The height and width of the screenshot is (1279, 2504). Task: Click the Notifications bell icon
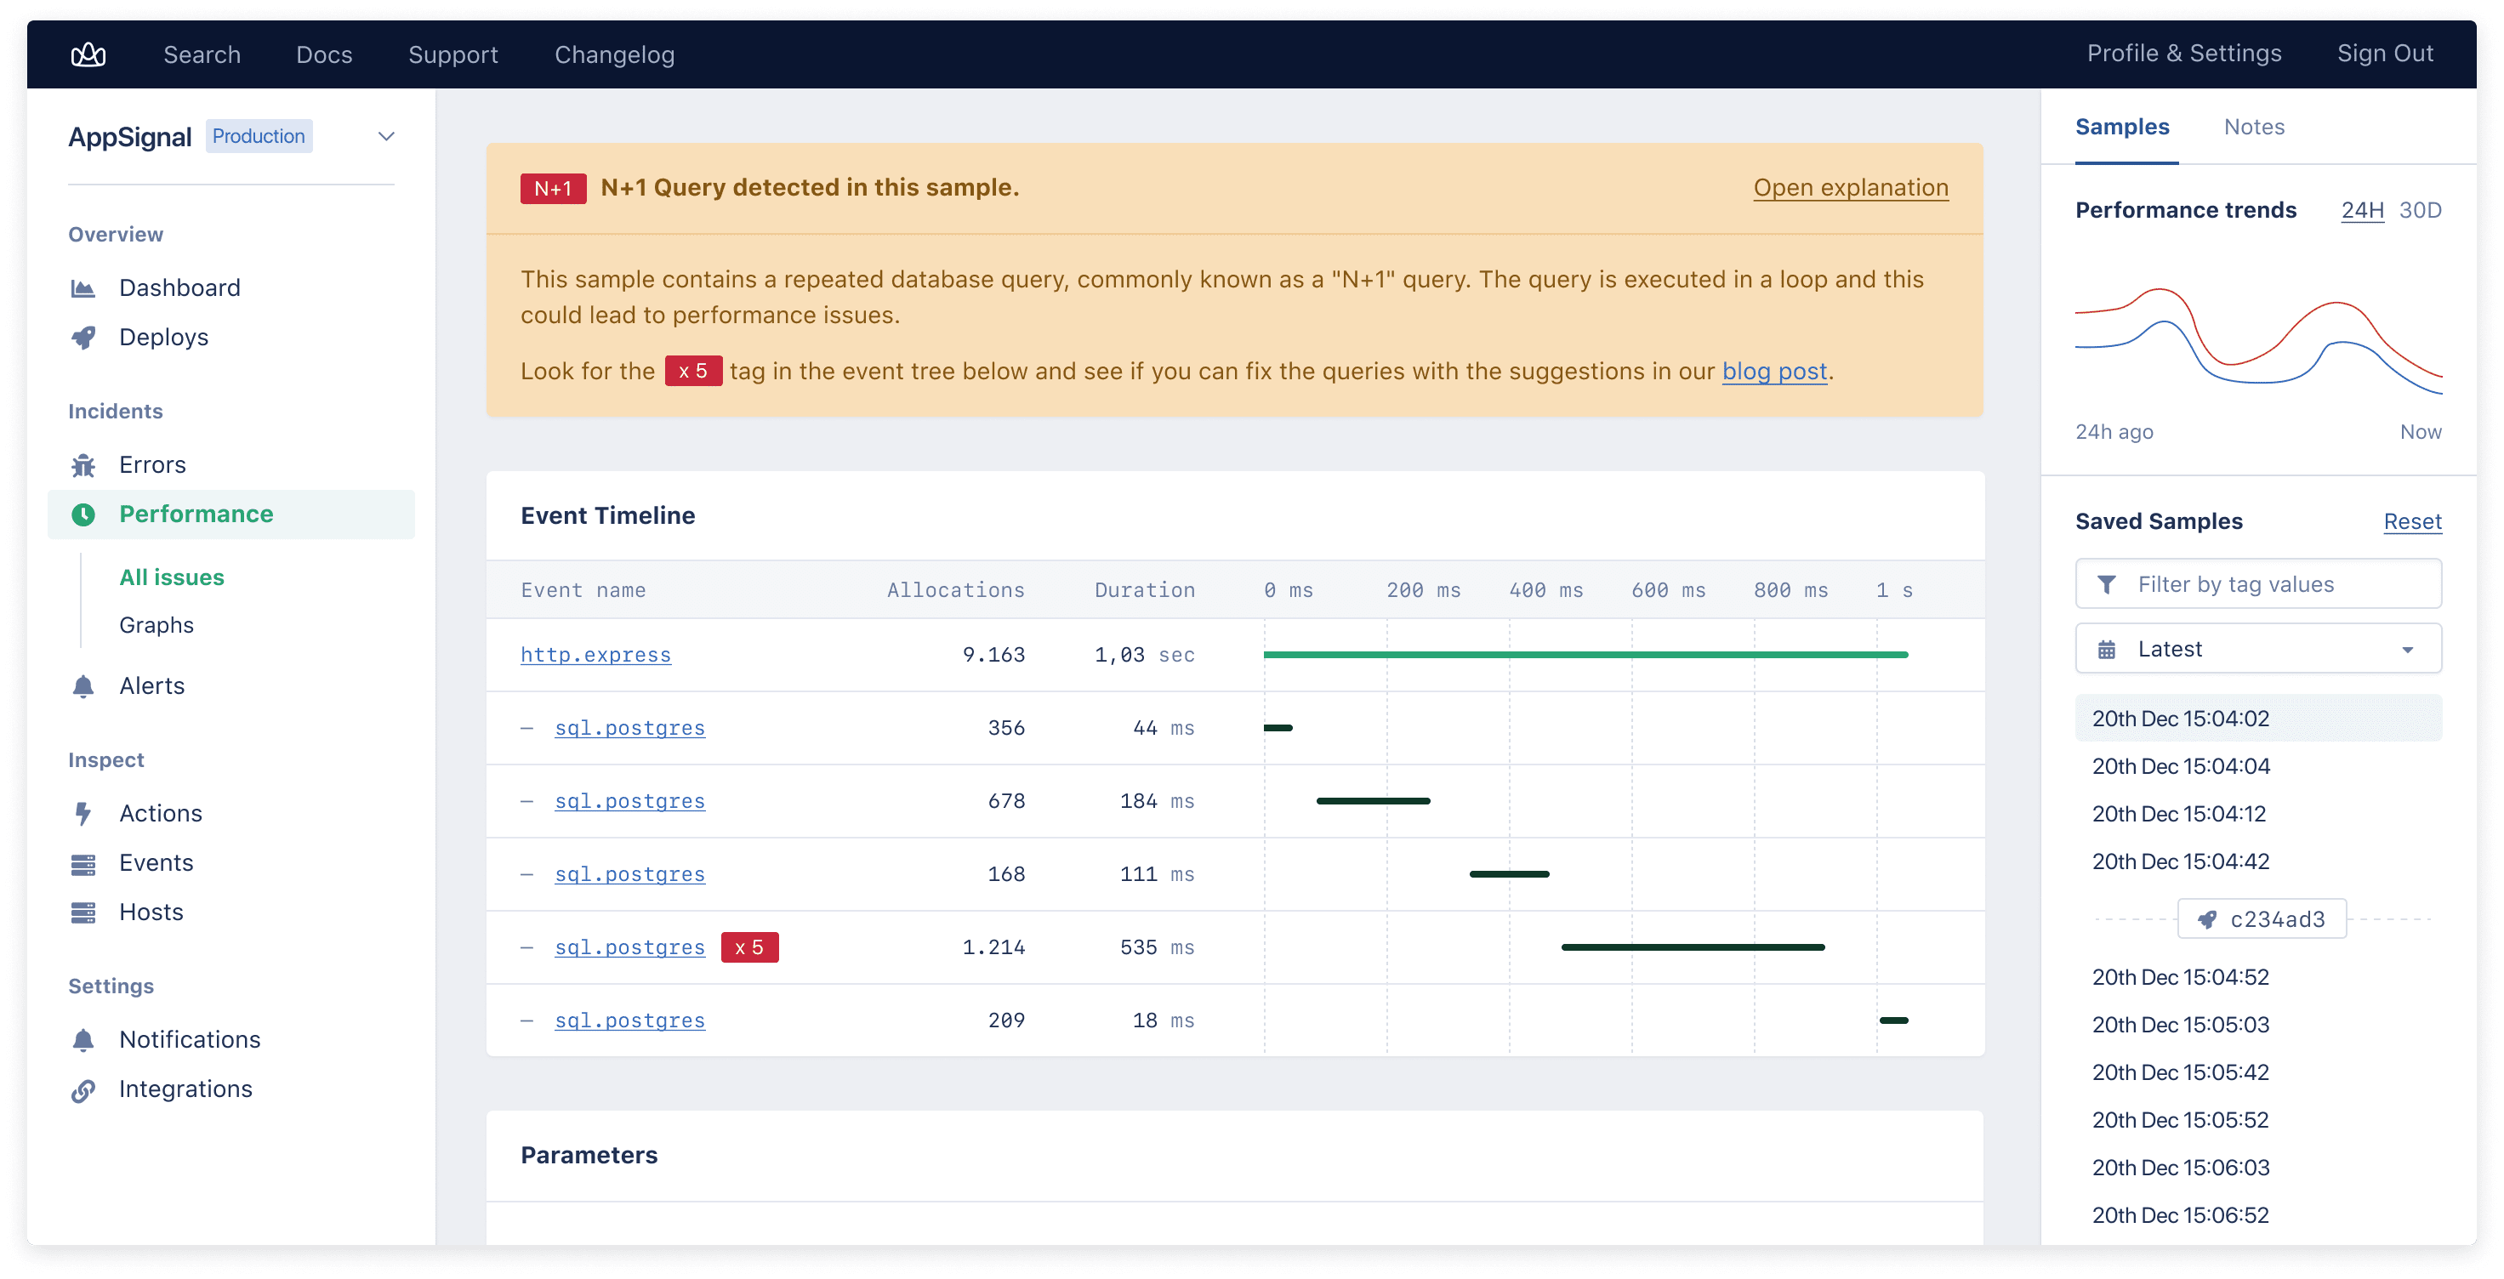tap(83, 1040)
